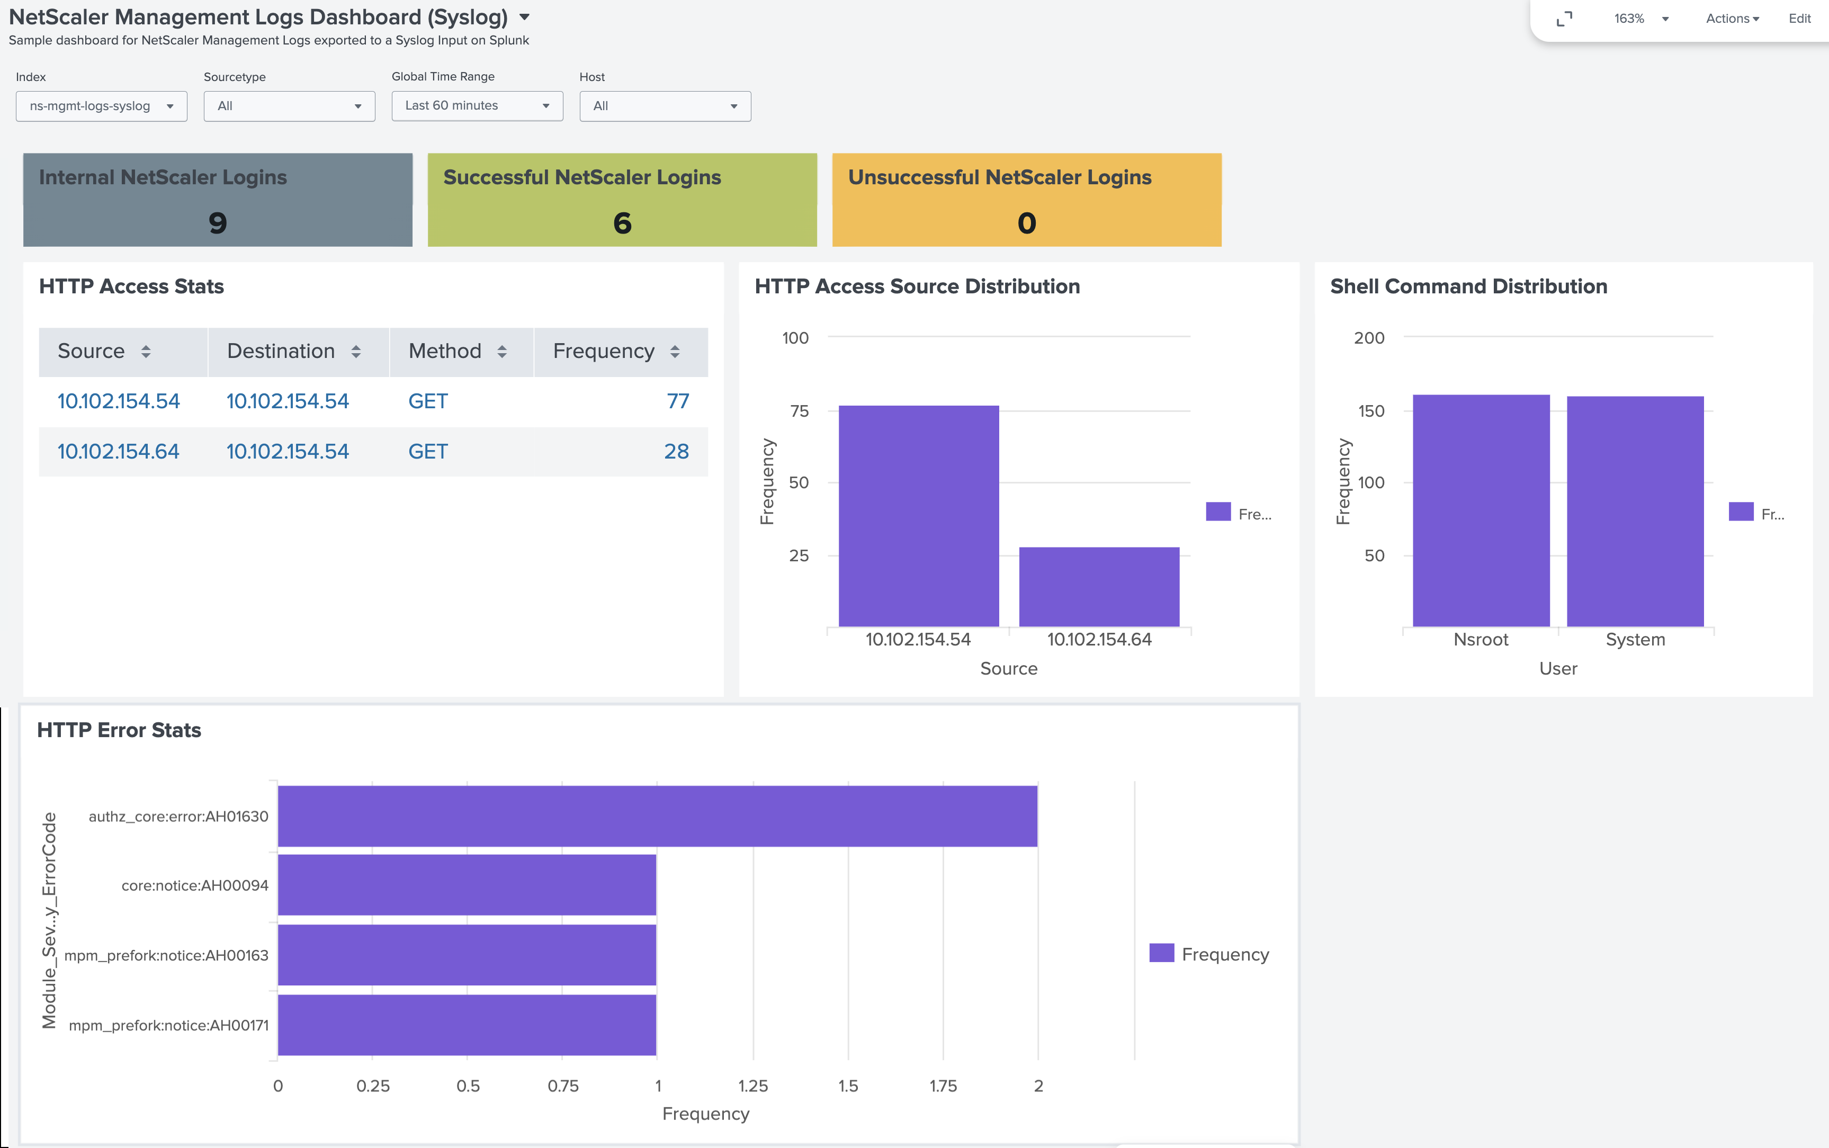Click destination 10.102.154.54 in second row
The height and width of the screenshot is (1148, 1829).
coord(288,451)
